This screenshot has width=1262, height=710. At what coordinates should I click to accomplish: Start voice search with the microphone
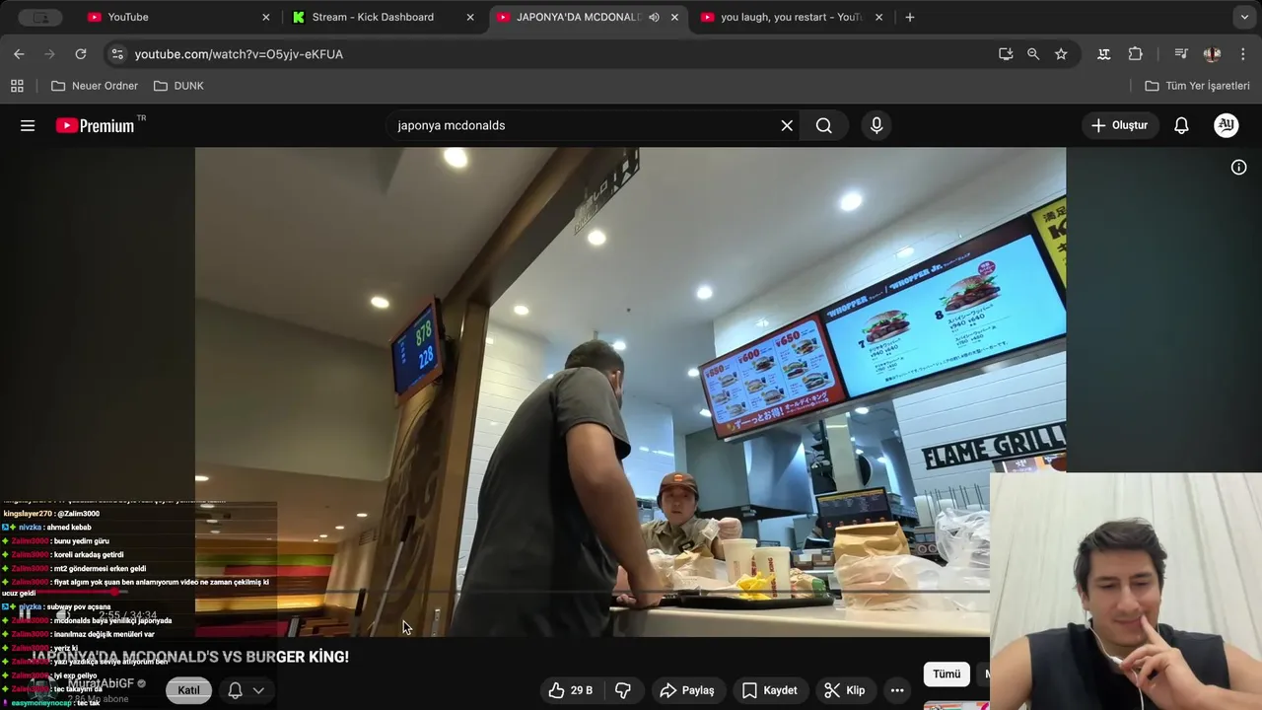(x=876, y=125)
